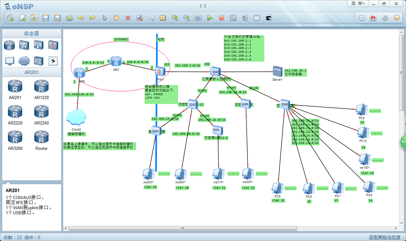Click the zoom in magnifier icon
The width and height of the screenshot is (406, 241).
tap(174, 18)
